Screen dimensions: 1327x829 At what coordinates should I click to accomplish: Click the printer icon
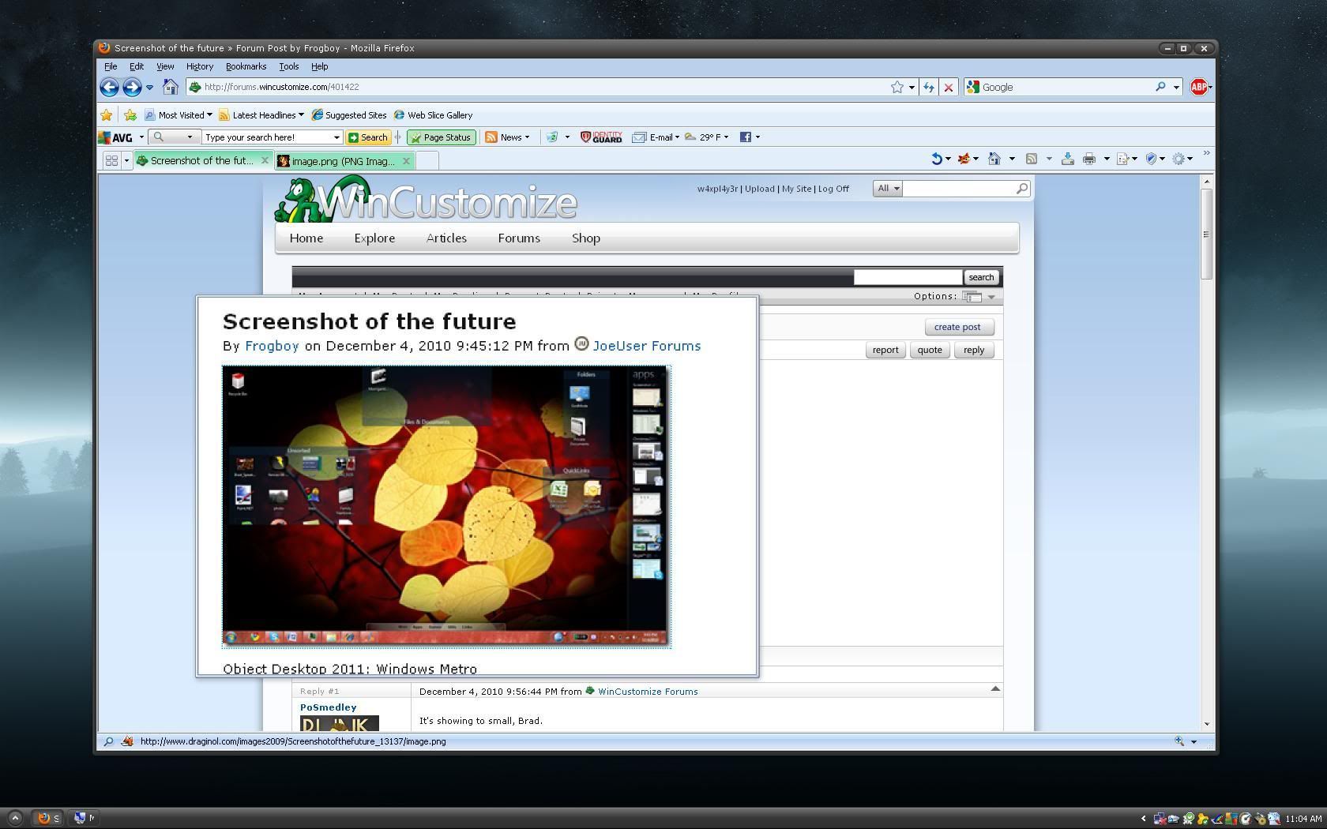(x=1089, y=159)
